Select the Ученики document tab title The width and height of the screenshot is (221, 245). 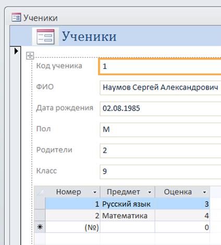(41, 18)
